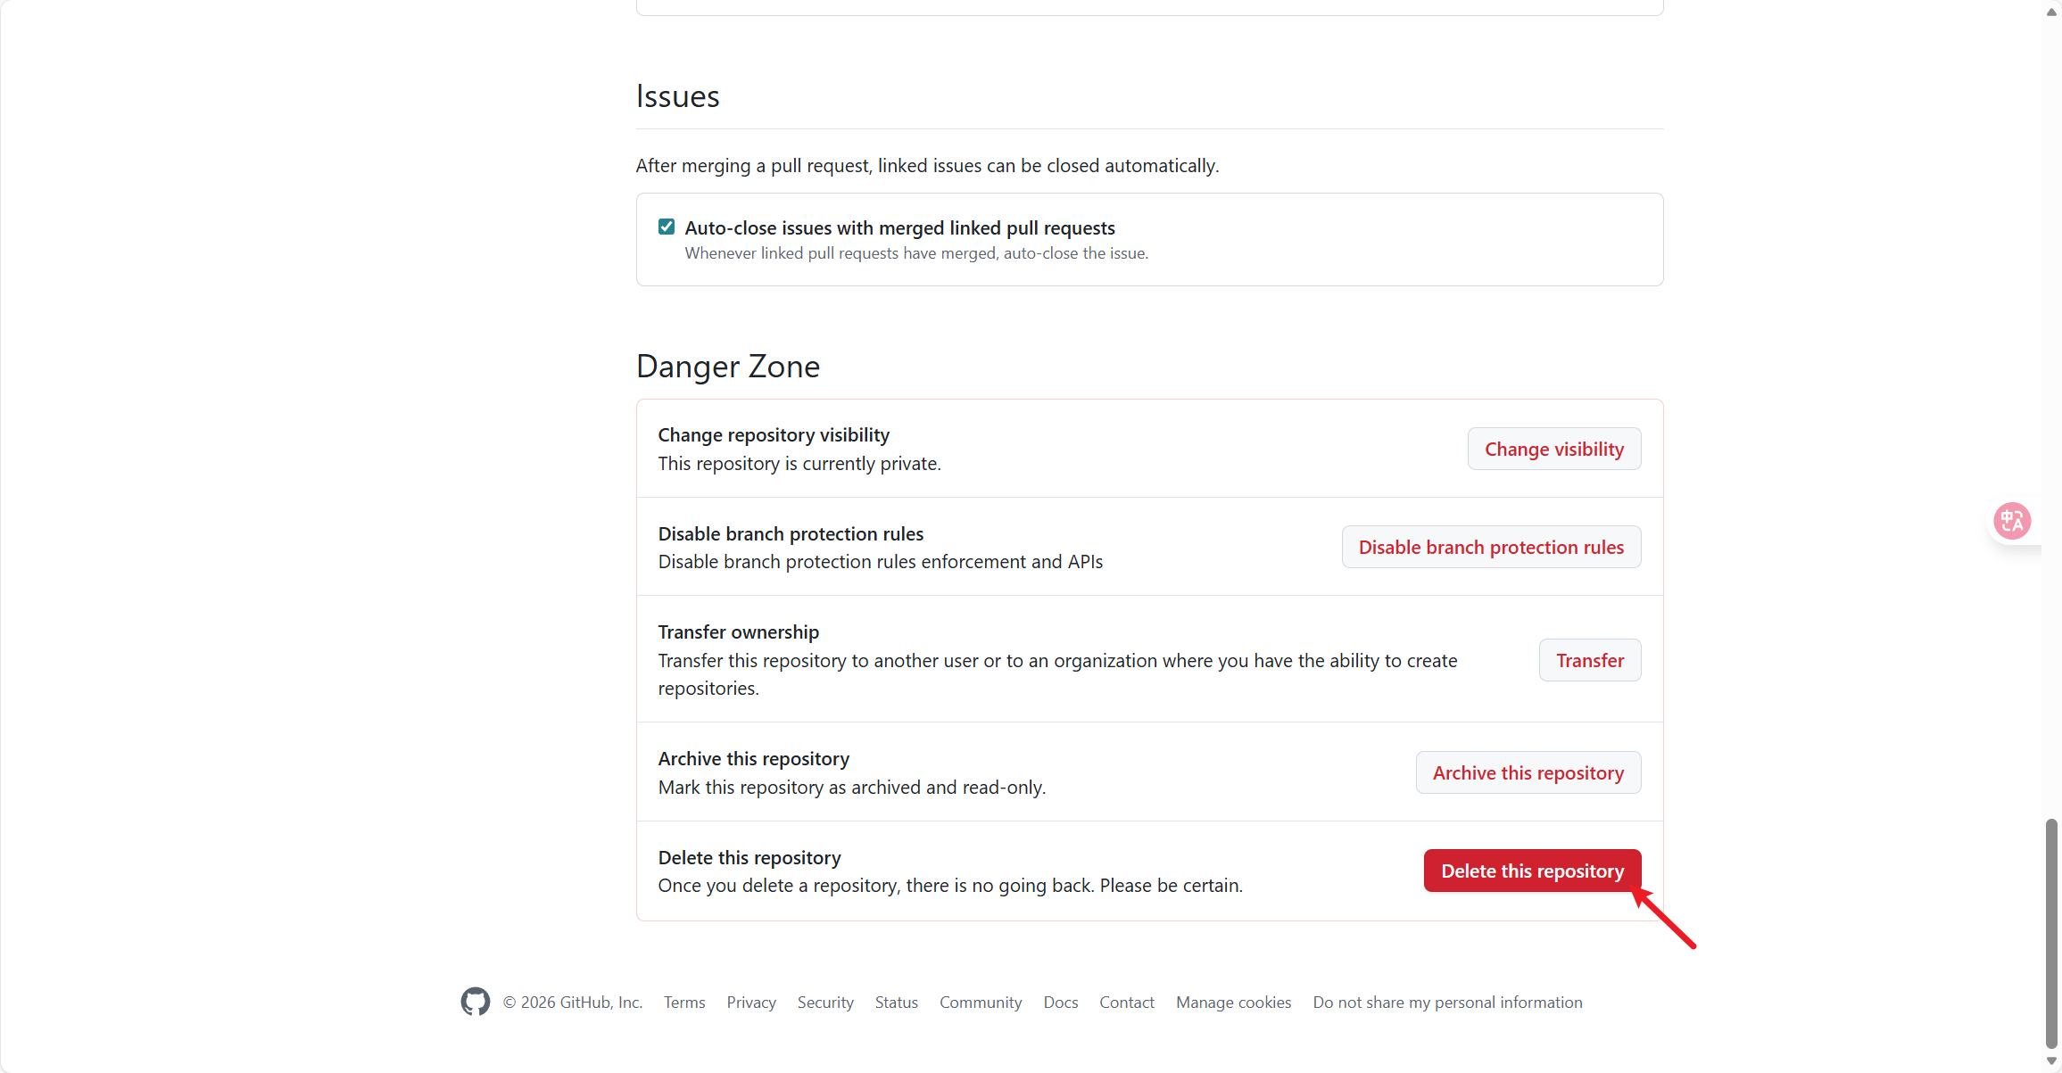
Task: Click the Contact footer link
Action: [x=1127, y=1003]
